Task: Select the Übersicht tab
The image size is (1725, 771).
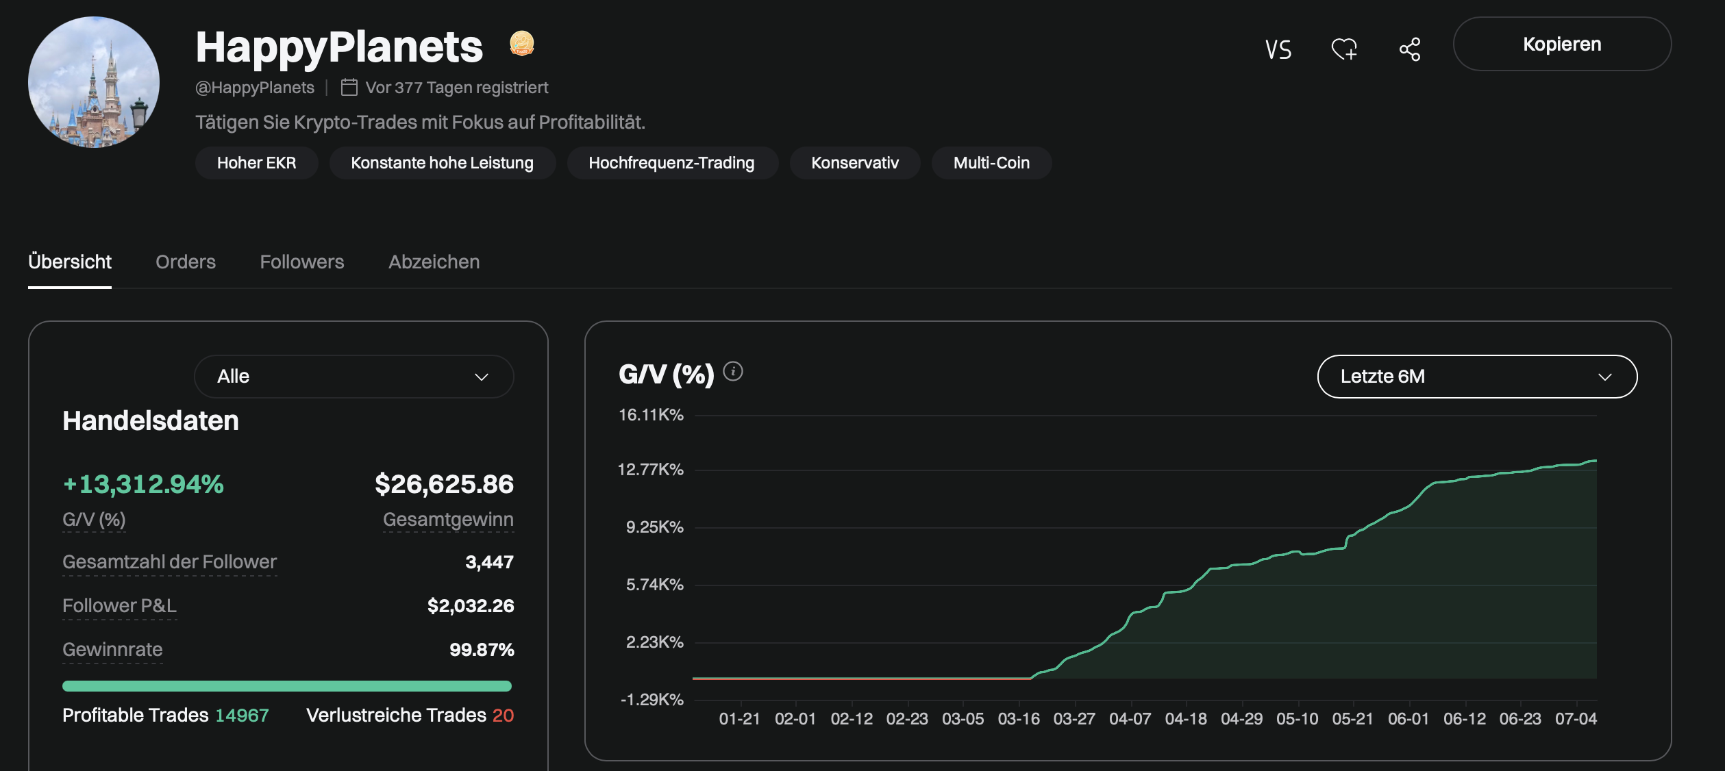Action: [69, 262]
